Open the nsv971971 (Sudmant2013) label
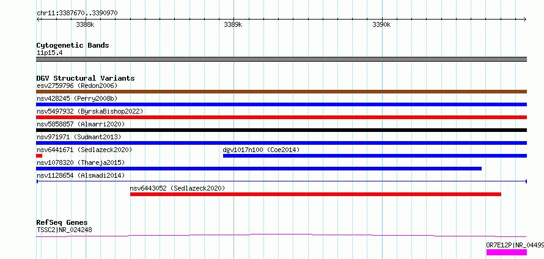The width and height of the screenshot is (544, 259). click(x=79, y=137)
